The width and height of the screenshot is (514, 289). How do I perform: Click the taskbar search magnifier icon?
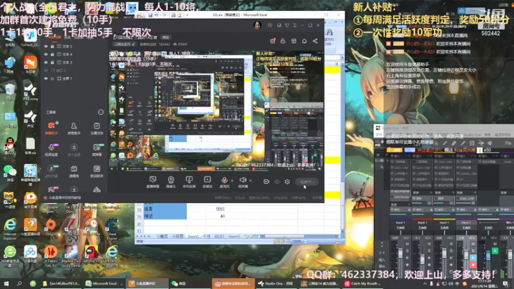pyautogui.click(x=19, y=283)
